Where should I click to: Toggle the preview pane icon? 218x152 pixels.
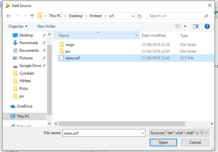pos(196,26)
